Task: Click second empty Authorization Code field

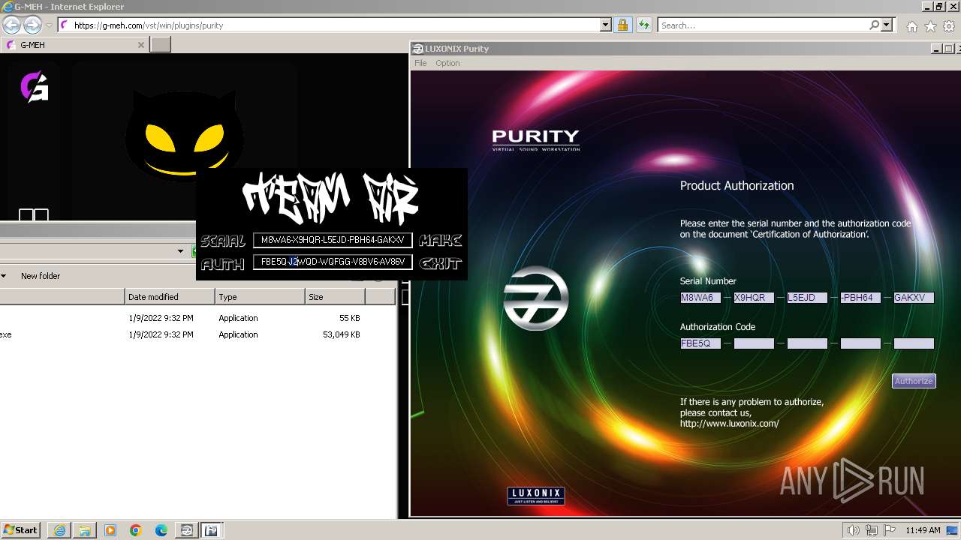Action: pos(754,343)
